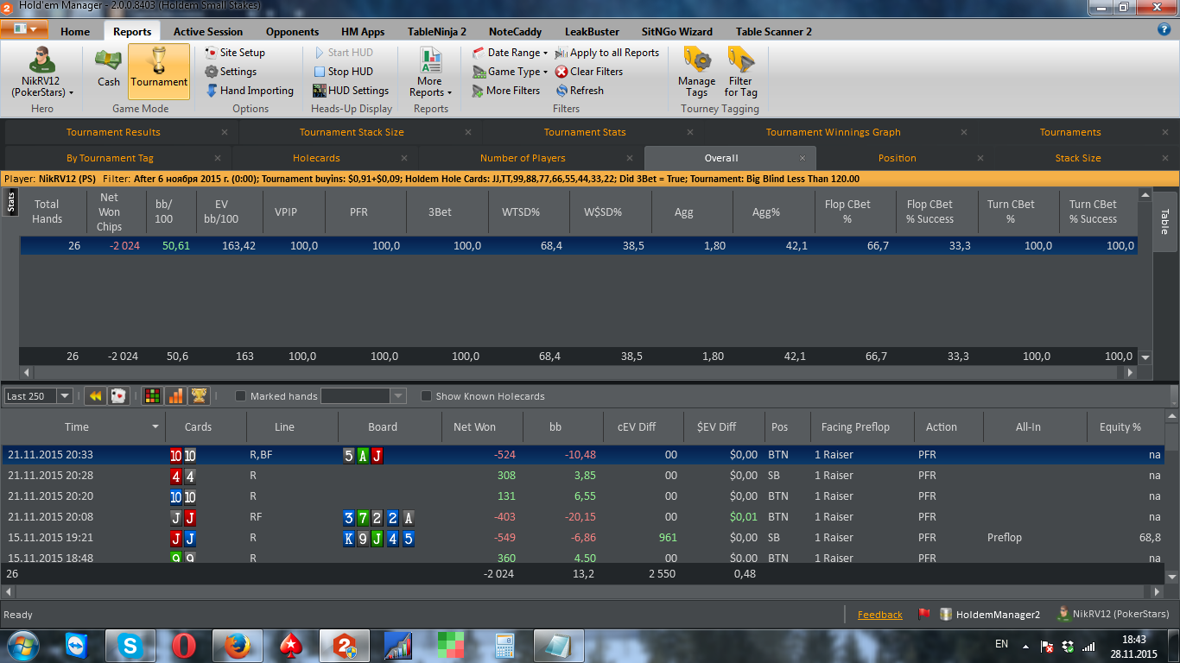This screenshot has height=663, width=1180.
Task: Sort hands by Net Won column
Action: (x=474, y=427)
